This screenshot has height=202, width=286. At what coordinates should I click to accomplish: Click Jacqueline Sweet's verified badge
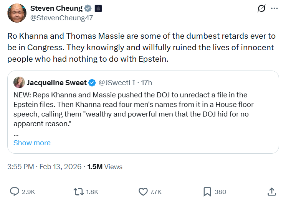point(93,82)
